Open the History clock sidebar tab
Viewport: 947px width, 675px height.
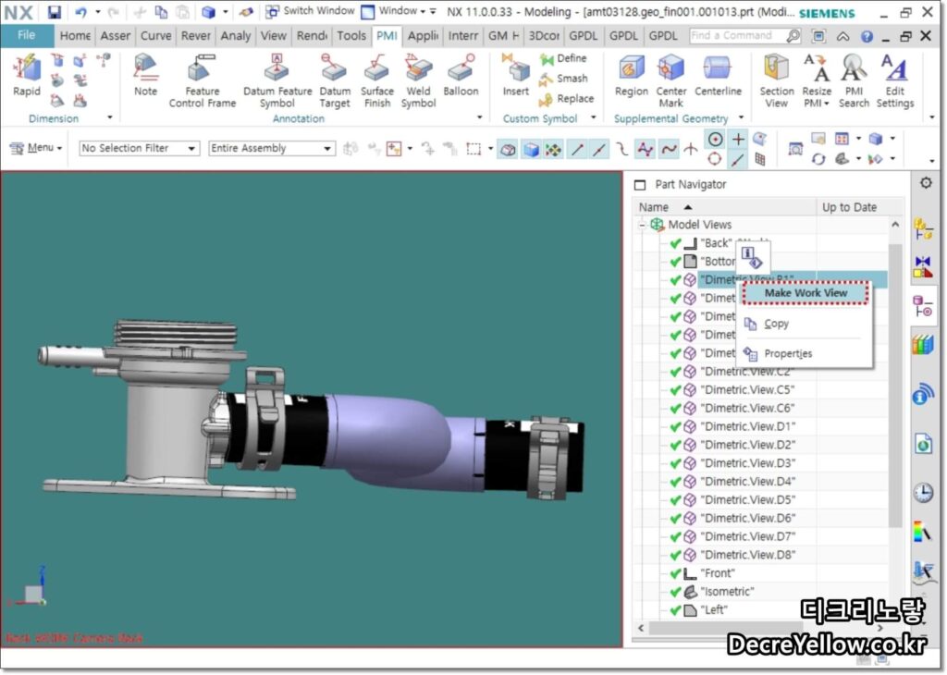click(x=923, y=493)
